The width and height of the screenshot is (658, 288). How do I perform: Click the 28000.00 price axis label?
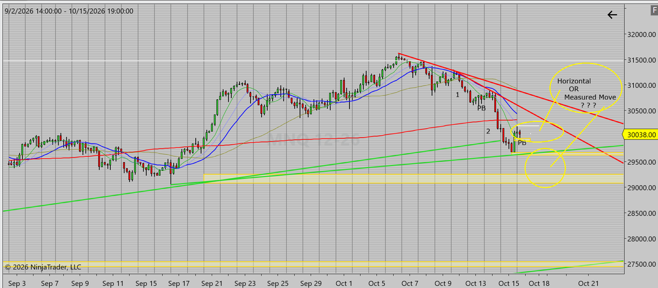click(x=642, y=239)
